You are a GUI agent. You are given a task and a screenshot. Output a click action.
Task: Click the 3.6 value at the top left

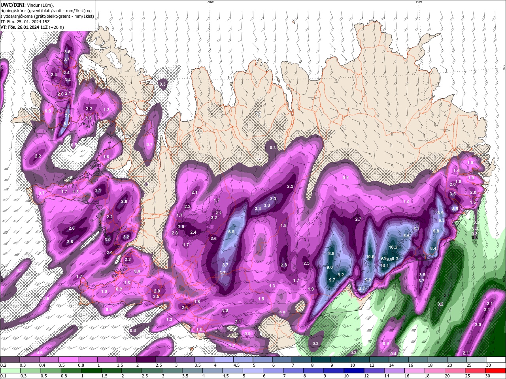(x=67, y=52)
